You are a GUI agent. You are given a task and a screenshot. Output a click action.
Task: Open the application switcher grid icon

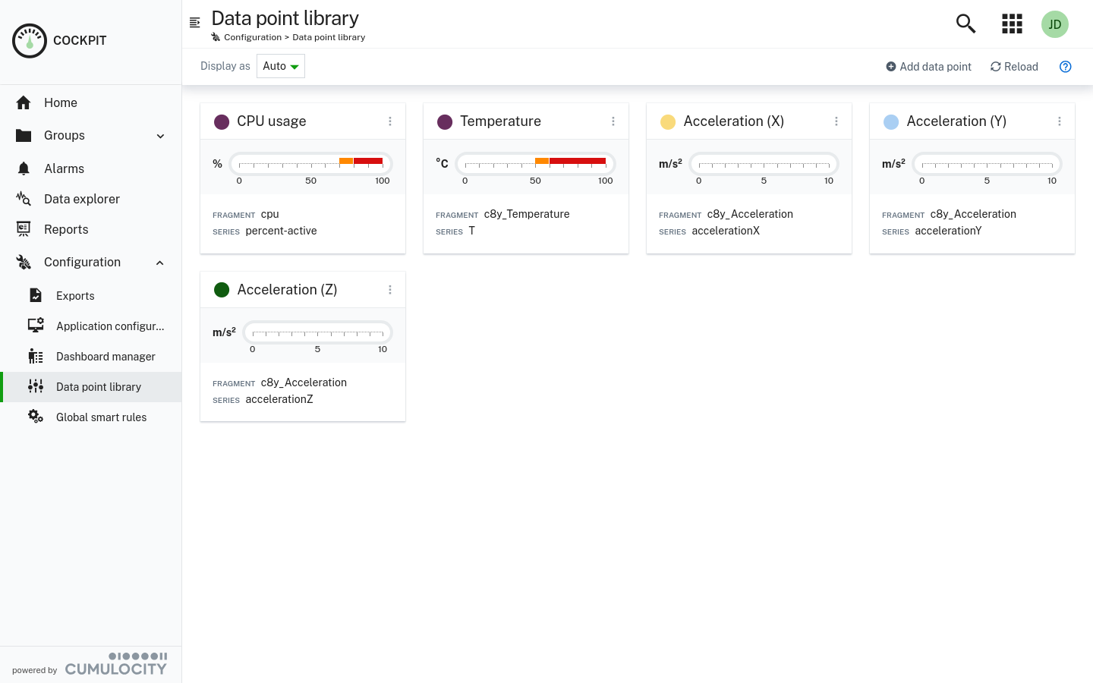pos(1012,24)
